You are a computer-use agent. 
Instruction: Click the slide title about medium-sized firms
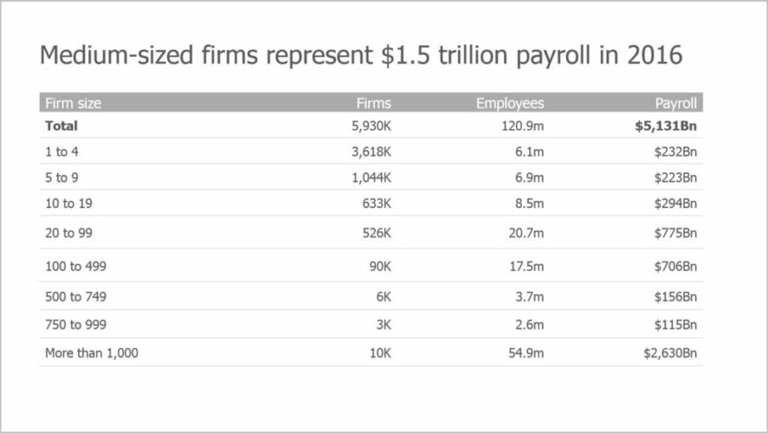(x=361, y=55)
